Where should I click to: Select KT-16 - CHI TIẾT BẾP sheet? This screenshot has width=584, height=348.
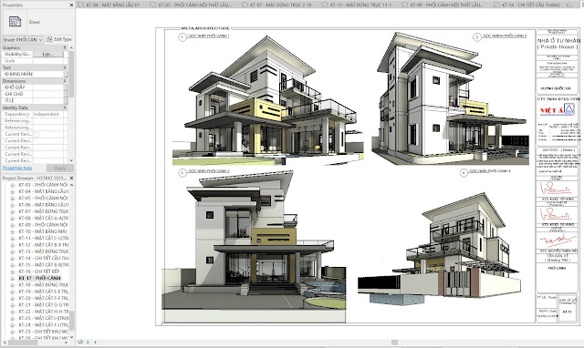(x=39, y=271)
